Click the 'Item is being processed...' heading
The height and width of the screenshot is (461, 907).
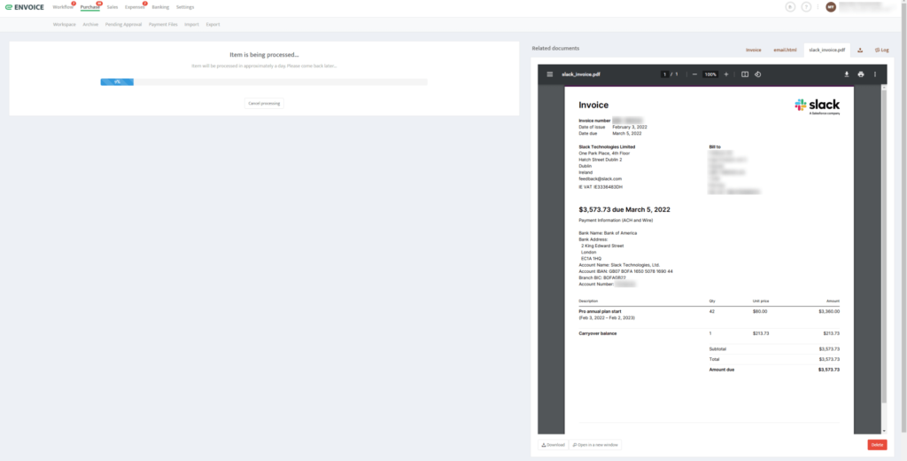(264, 55)
